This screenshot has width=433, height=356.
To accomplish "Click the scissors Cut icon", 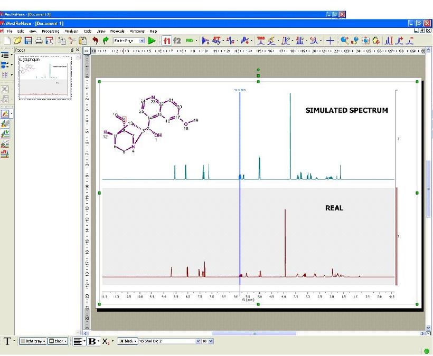I will 71,40.
